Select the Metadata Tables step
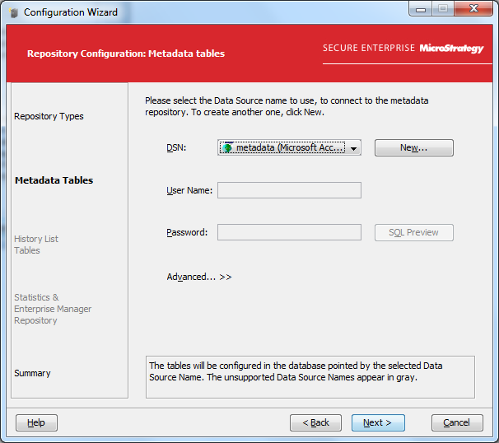Screen dimensions: 499x443 (54, 180)
